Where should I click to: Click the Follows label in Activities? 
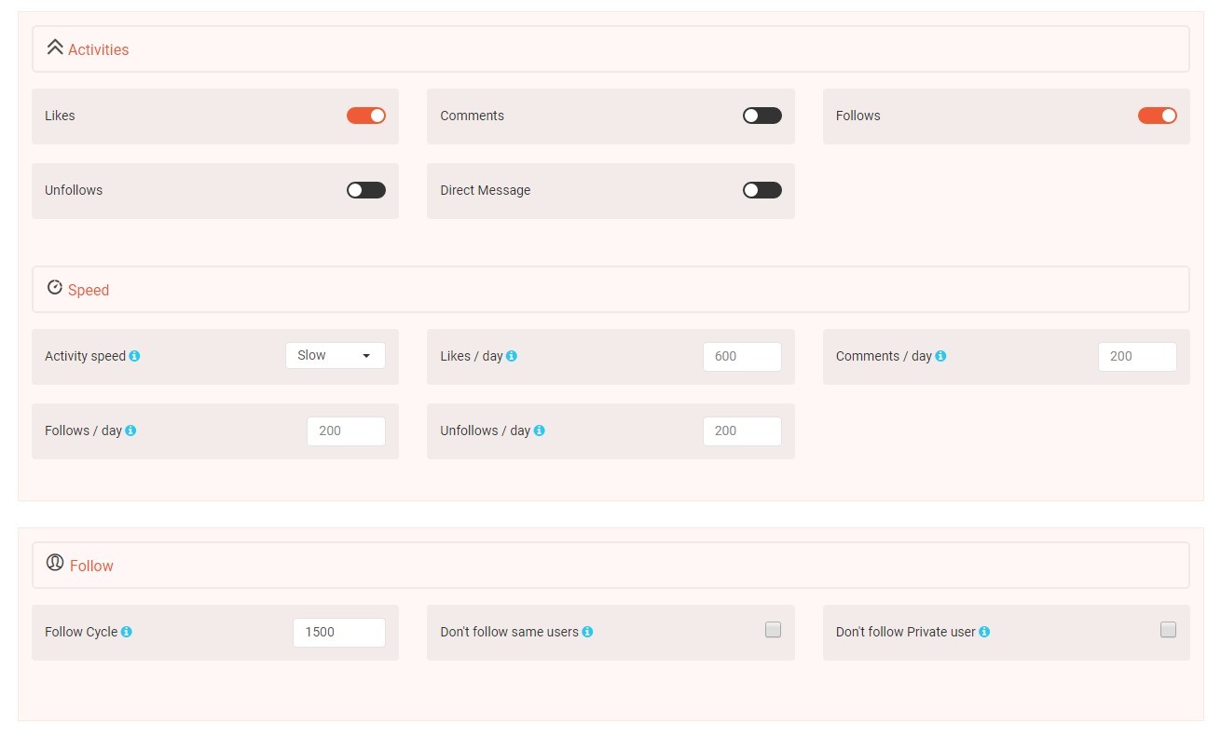857,116
